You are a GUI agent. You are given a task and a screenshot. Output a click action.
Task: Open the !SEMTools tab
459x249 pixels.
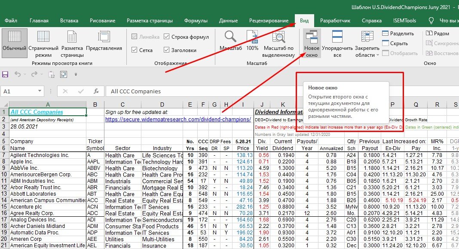[404, 21]
